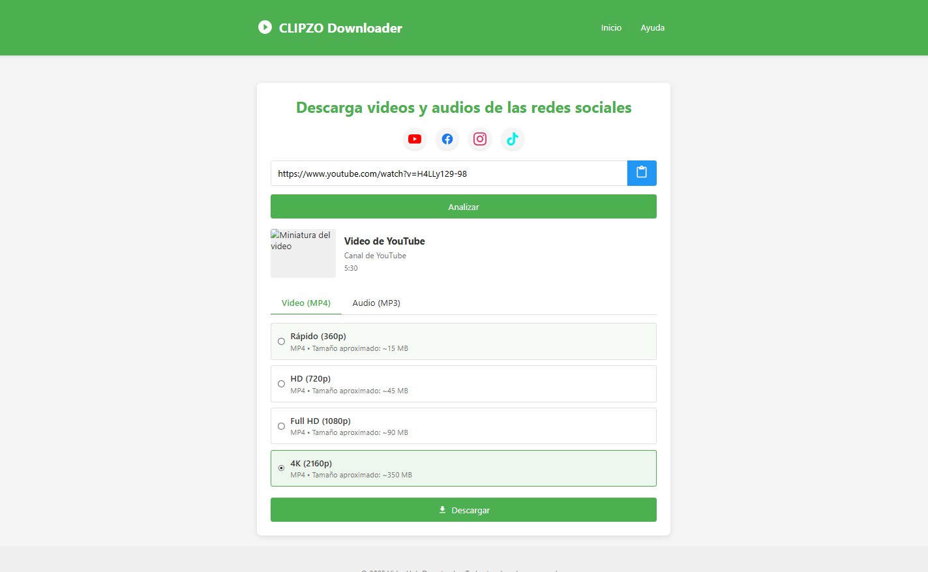Open the Ayuda menu item
The height and width of the screenshot is (572, 928).
tap(653, 27)
